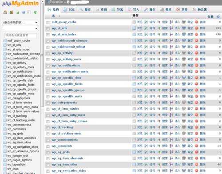The image size is (222, 174).
Task: Click the green reload icon in sidebar
Action: point(35,12)
